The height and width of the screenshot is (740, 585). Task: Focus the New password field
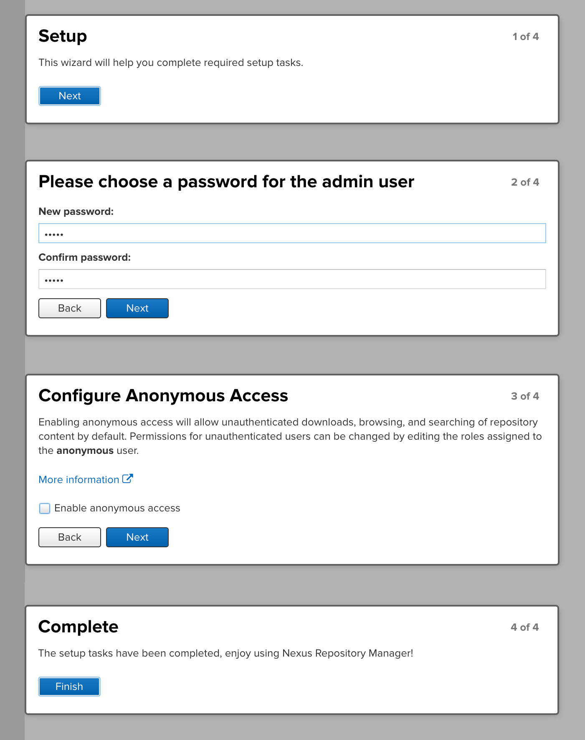click(292, 233)
